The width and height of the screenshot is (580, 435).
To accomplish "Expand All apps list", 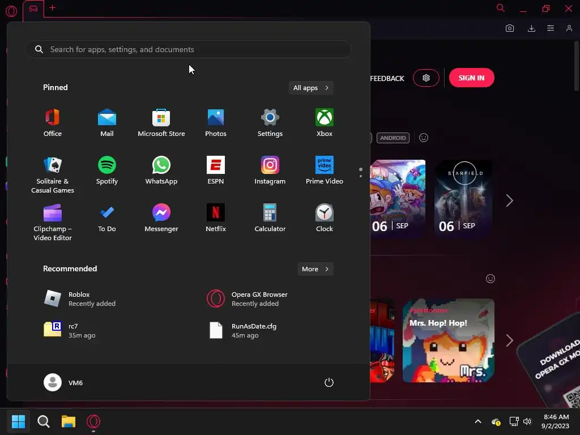I will 311,88.
